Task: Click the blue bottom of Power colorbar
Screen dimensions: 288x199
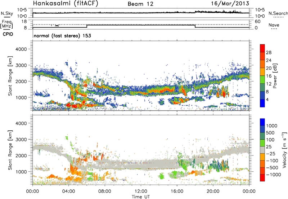Action: 262,103
